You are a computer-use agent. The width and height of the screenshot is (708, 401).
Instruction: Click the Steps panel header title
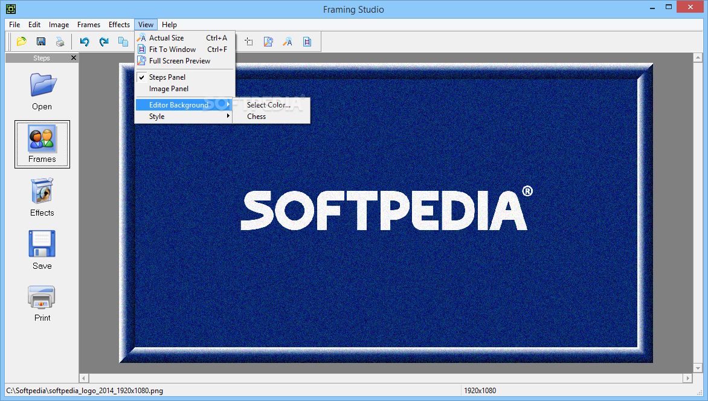point(42,58)
